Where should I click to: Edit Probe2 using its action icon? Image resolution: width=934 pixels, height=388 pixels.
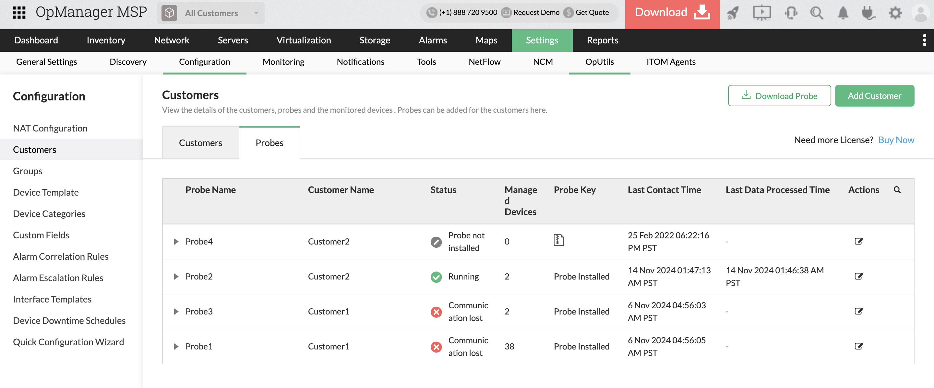[x=858, y=277]
